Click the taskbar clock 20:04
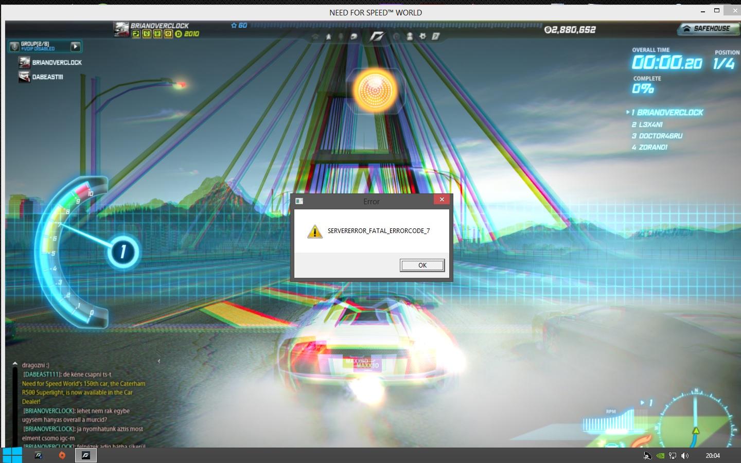741x463 pixels. pos(713,456)
